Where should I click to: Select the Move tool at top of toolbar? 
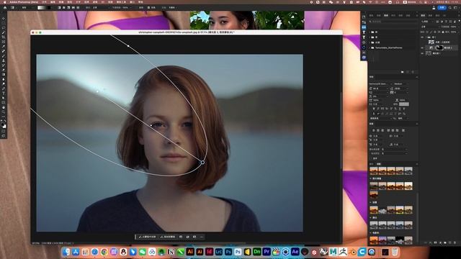[x=4, y=18]
